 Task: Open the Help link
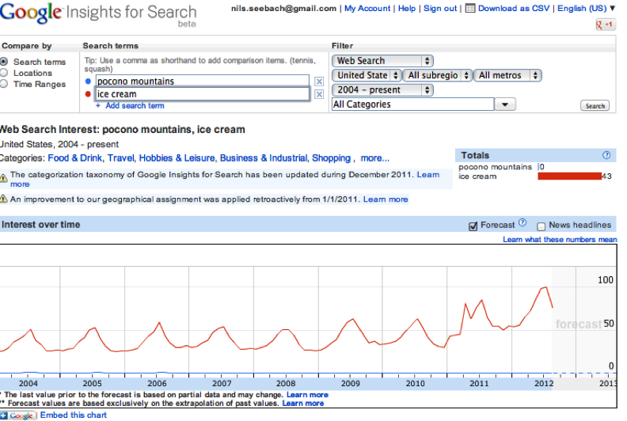[407, 9]
